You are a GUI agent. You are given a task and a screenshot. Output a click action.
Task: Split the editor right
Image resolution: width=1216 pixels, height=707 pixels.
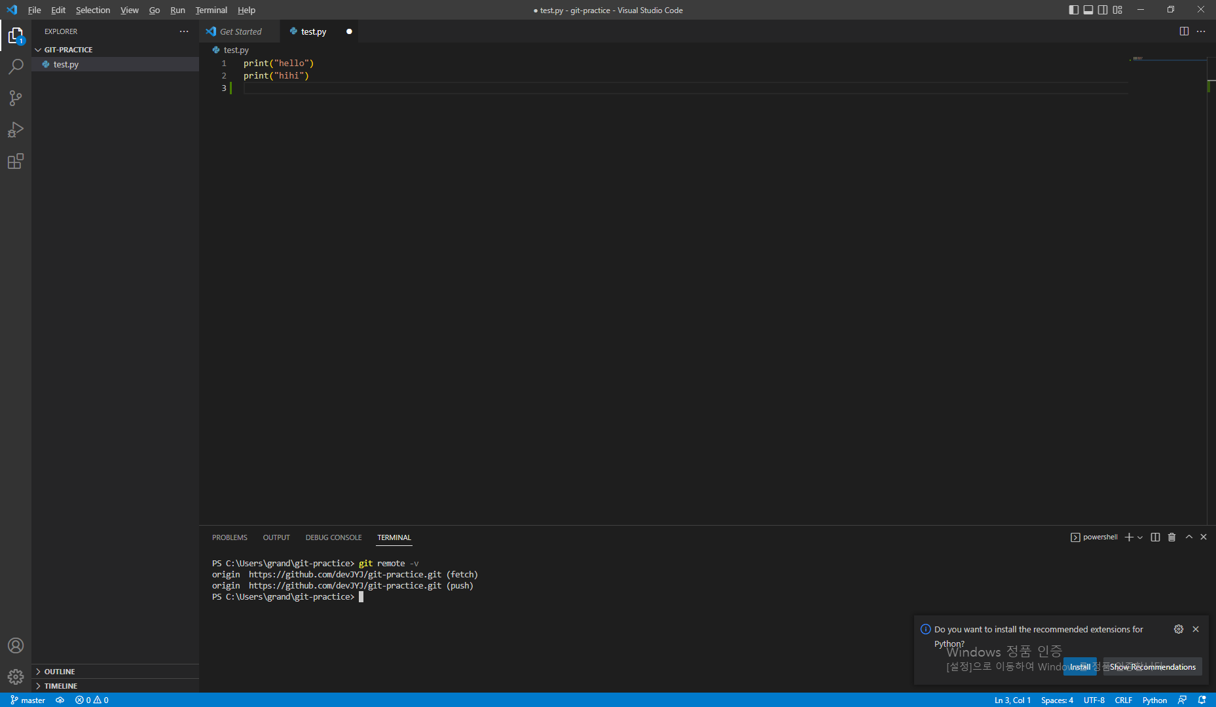pos(1184,31)
